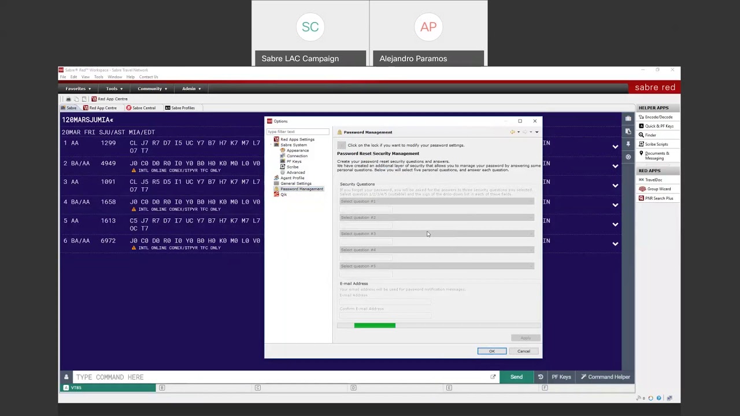Open the Select question #3 dropdown
740x416 pixels.
[436, 233]
